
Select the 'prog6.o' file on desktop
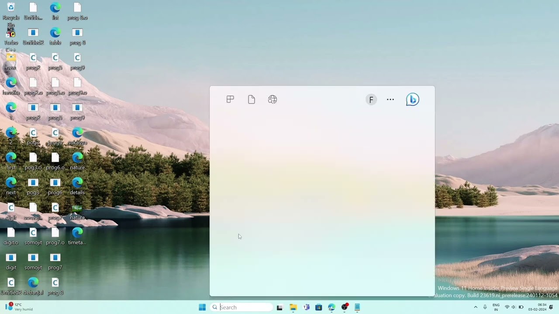tap(55, 161)
